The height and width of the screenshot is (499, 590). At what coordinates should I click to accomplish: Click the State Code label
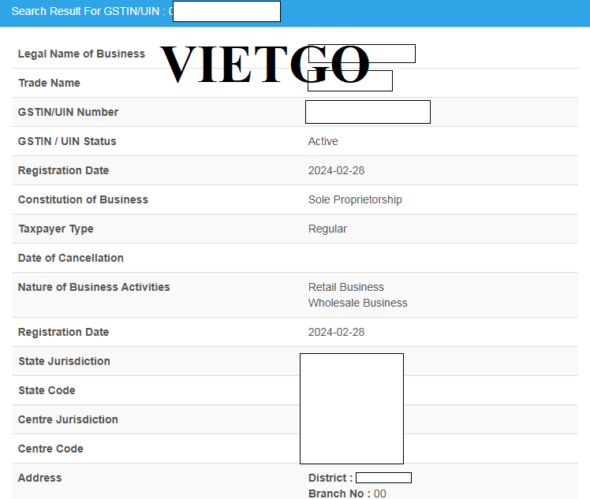[x=47, y=390]
